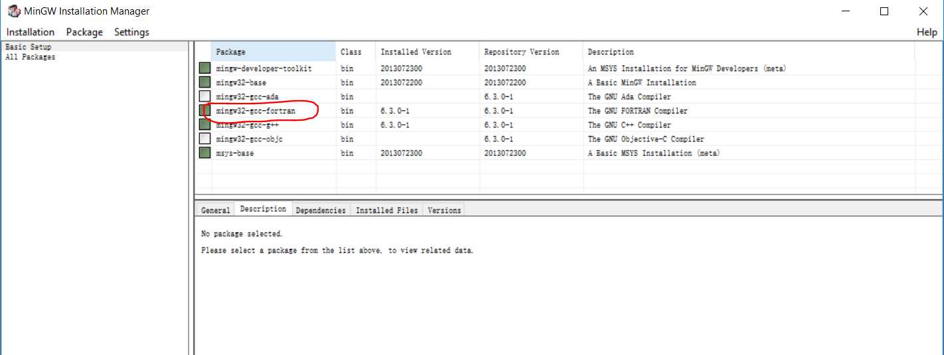Maximize the MinGW Installation Manager window

(884, 11)
